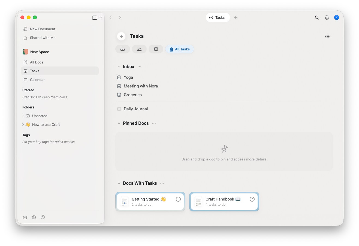359x246 pixels.
Task: Open the Pinned Docs overflow menu
Action: click(154, 123)
